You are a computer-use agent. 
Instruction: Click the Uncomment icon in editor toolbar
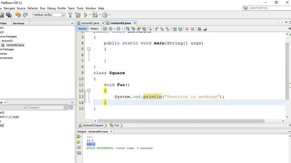[205, 29]
